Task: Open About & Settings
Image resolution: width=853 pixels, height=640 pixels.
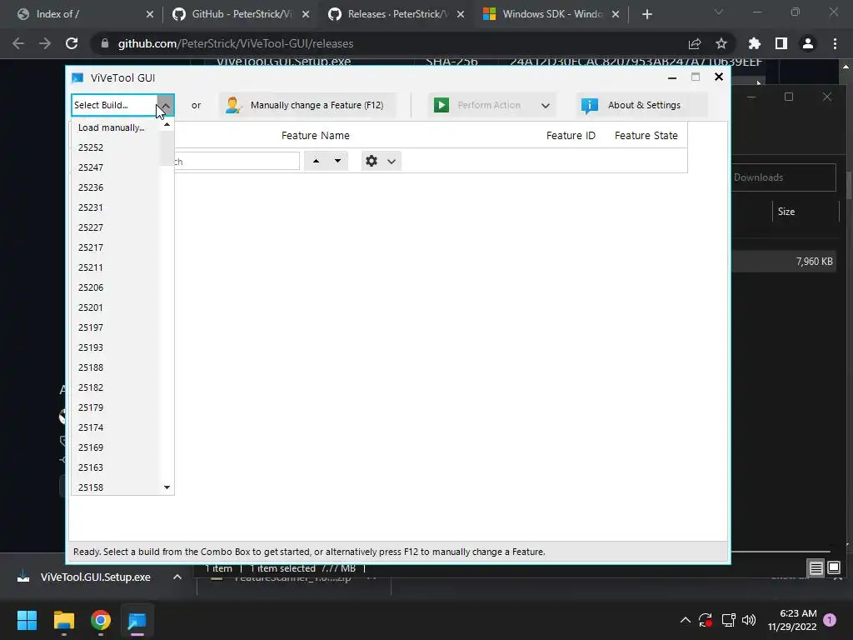Action: coord(641,105)
